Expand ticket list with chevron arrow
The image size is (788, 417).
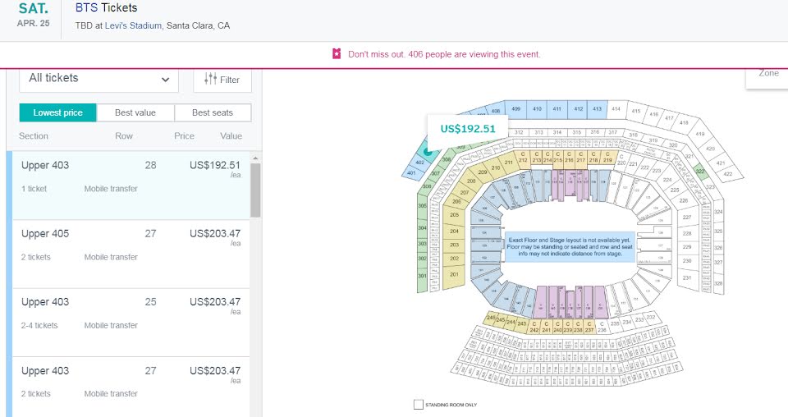coord(165,80)
